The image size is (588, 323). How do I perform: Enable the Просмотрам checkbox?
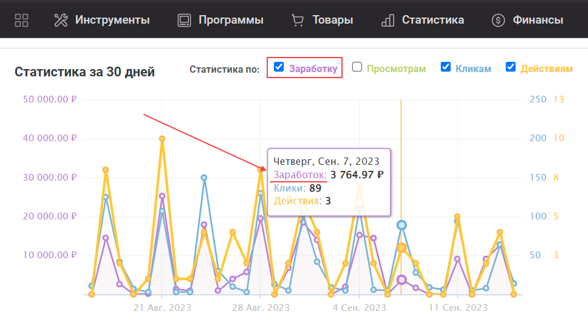357,67
